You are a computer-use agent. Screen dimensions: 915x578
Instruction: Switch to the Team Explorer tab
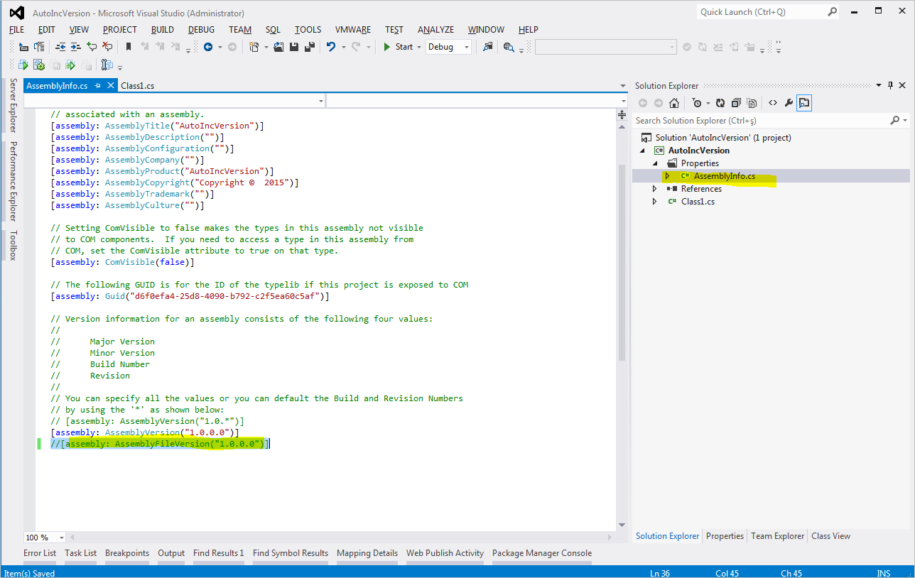778,536
